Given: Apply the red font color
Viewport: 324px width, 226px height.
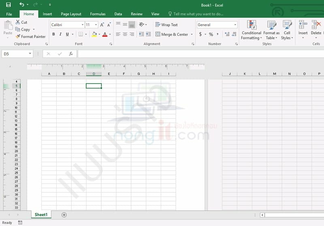Looking at the screenshot, I should [105, 34].
